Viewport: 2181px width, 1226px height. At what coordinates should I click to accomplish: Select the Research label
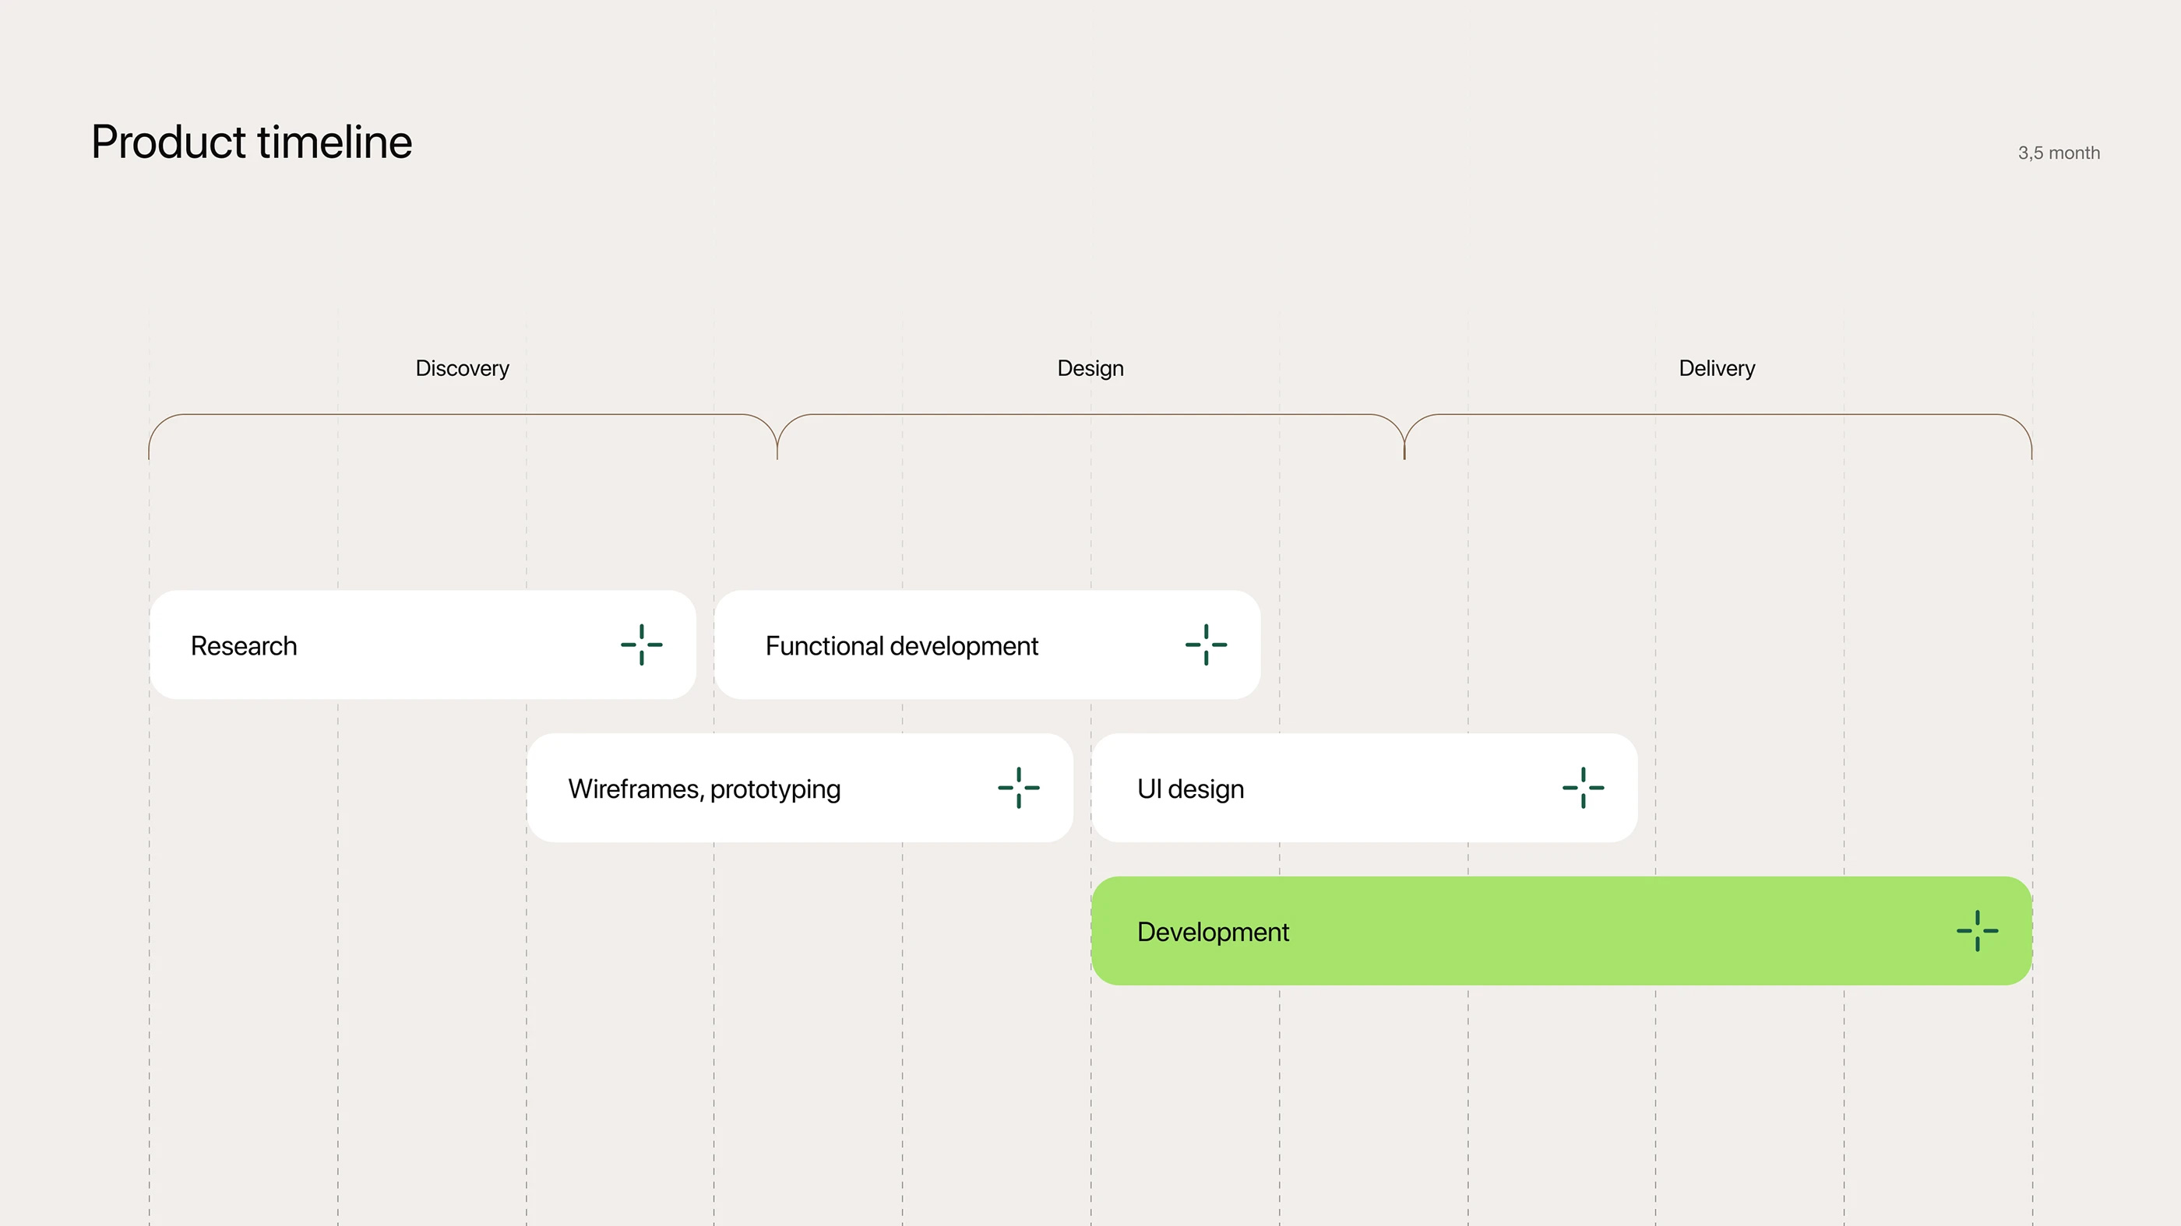pyautogui.click(x=244, y=645)
